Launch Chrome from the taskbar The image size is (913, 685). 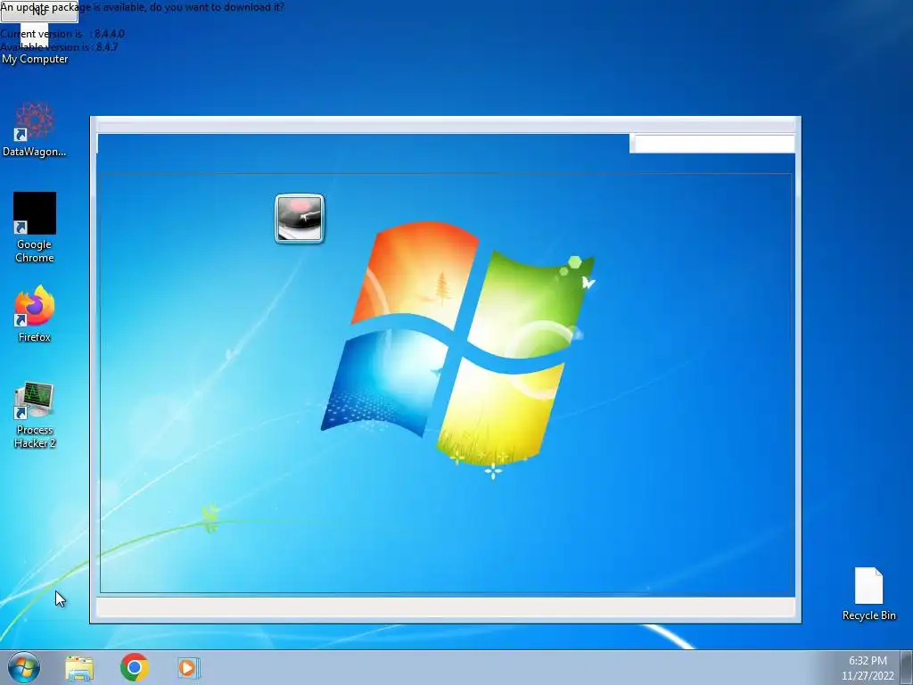pos(135,667)
